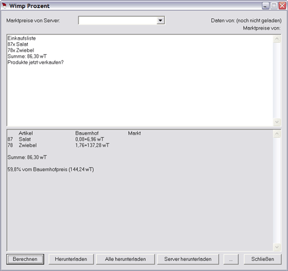Screen dimensions: 288x271
Task: Open the ellipsis options button
Action: click(x=231, y=259)
